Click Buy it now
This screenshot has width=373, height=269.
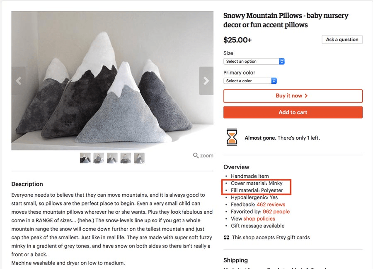[293, 96]
